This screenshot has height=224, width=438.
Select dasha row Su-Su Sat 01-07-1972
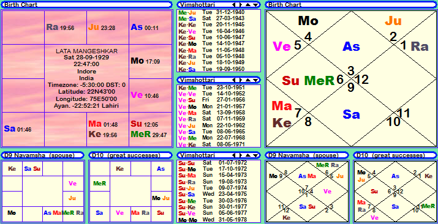click(213, 163)
